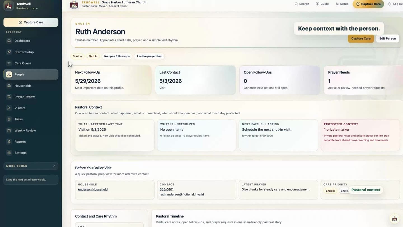Click the TendWell logo in the sidebar
Screen dimensions: 403x227
point(8,6)
